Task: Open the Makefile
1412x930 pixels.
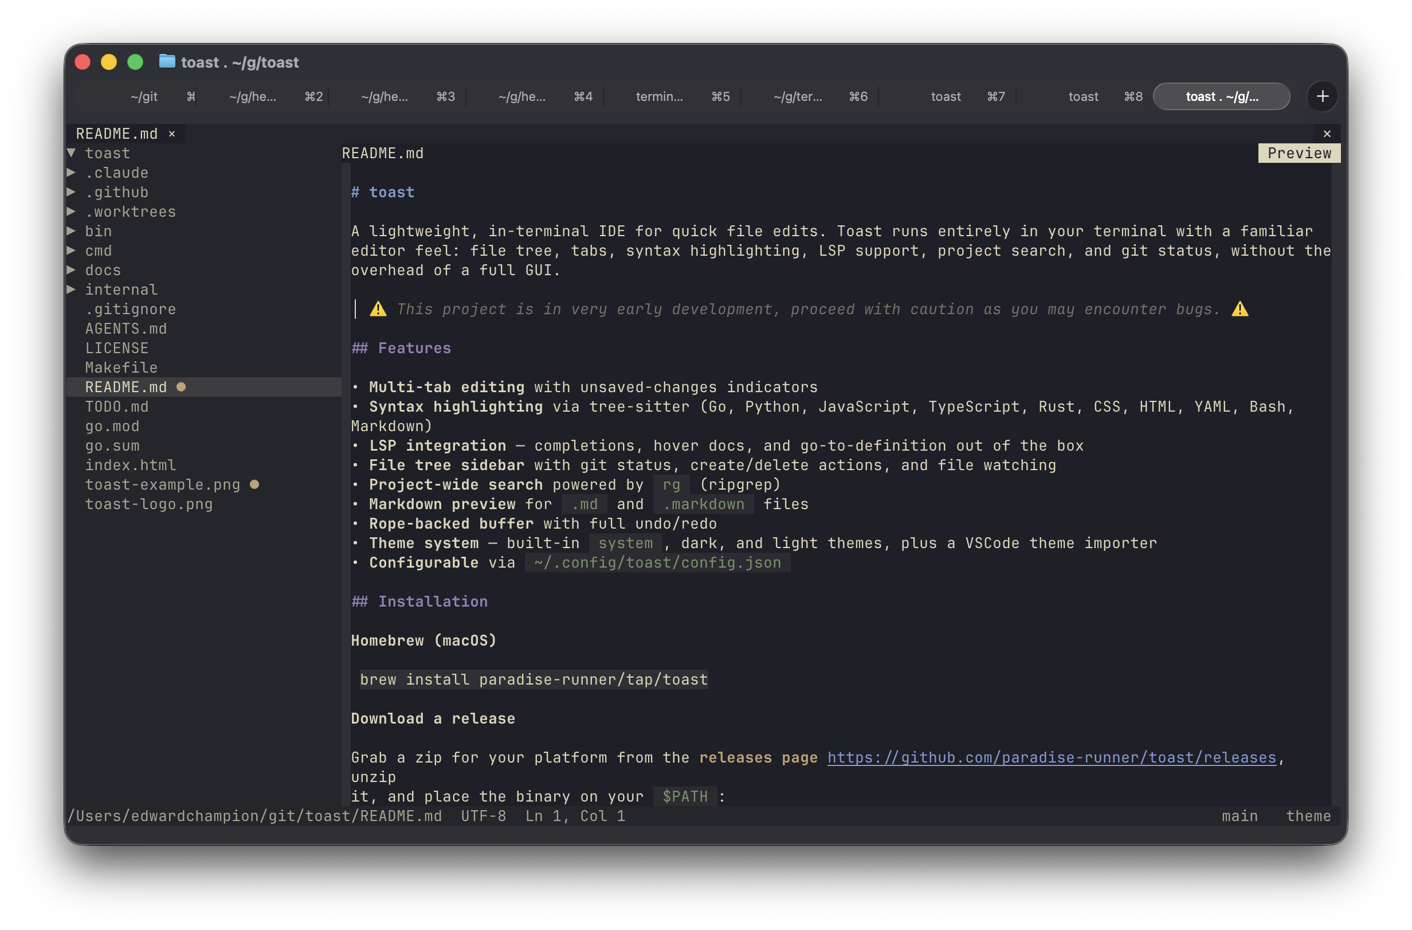Action: tap(121, 368)
